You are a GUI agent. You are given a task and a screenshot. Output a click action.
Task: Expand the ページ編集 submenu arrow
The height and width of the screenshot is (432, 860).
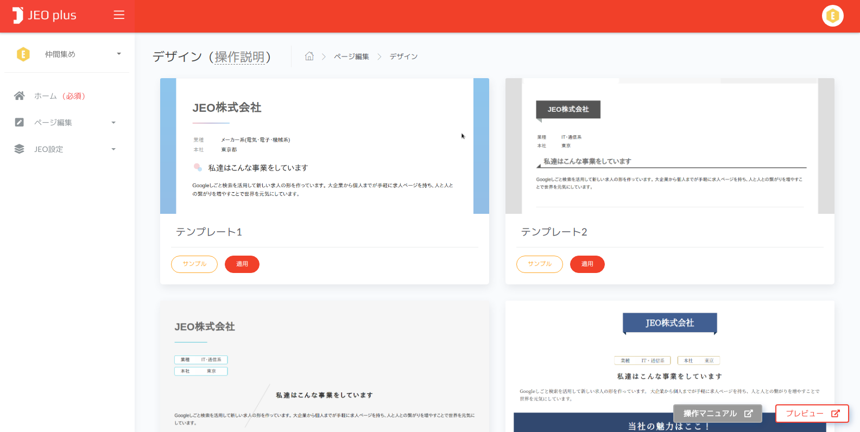tap(113, 123)
